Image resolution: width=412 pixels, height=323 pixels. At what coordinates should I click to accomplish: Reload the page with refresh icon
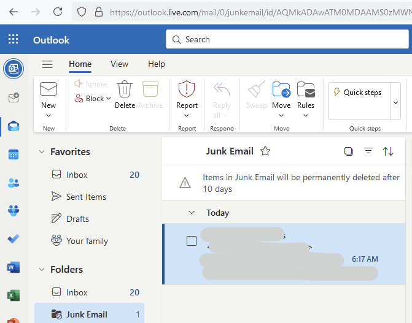point(58,12)
